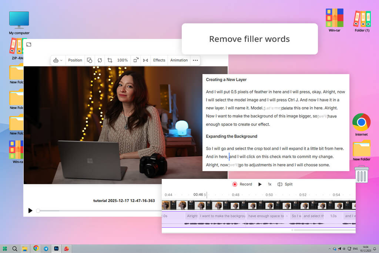
Task: Open the Effects menu
Action: 159,60
